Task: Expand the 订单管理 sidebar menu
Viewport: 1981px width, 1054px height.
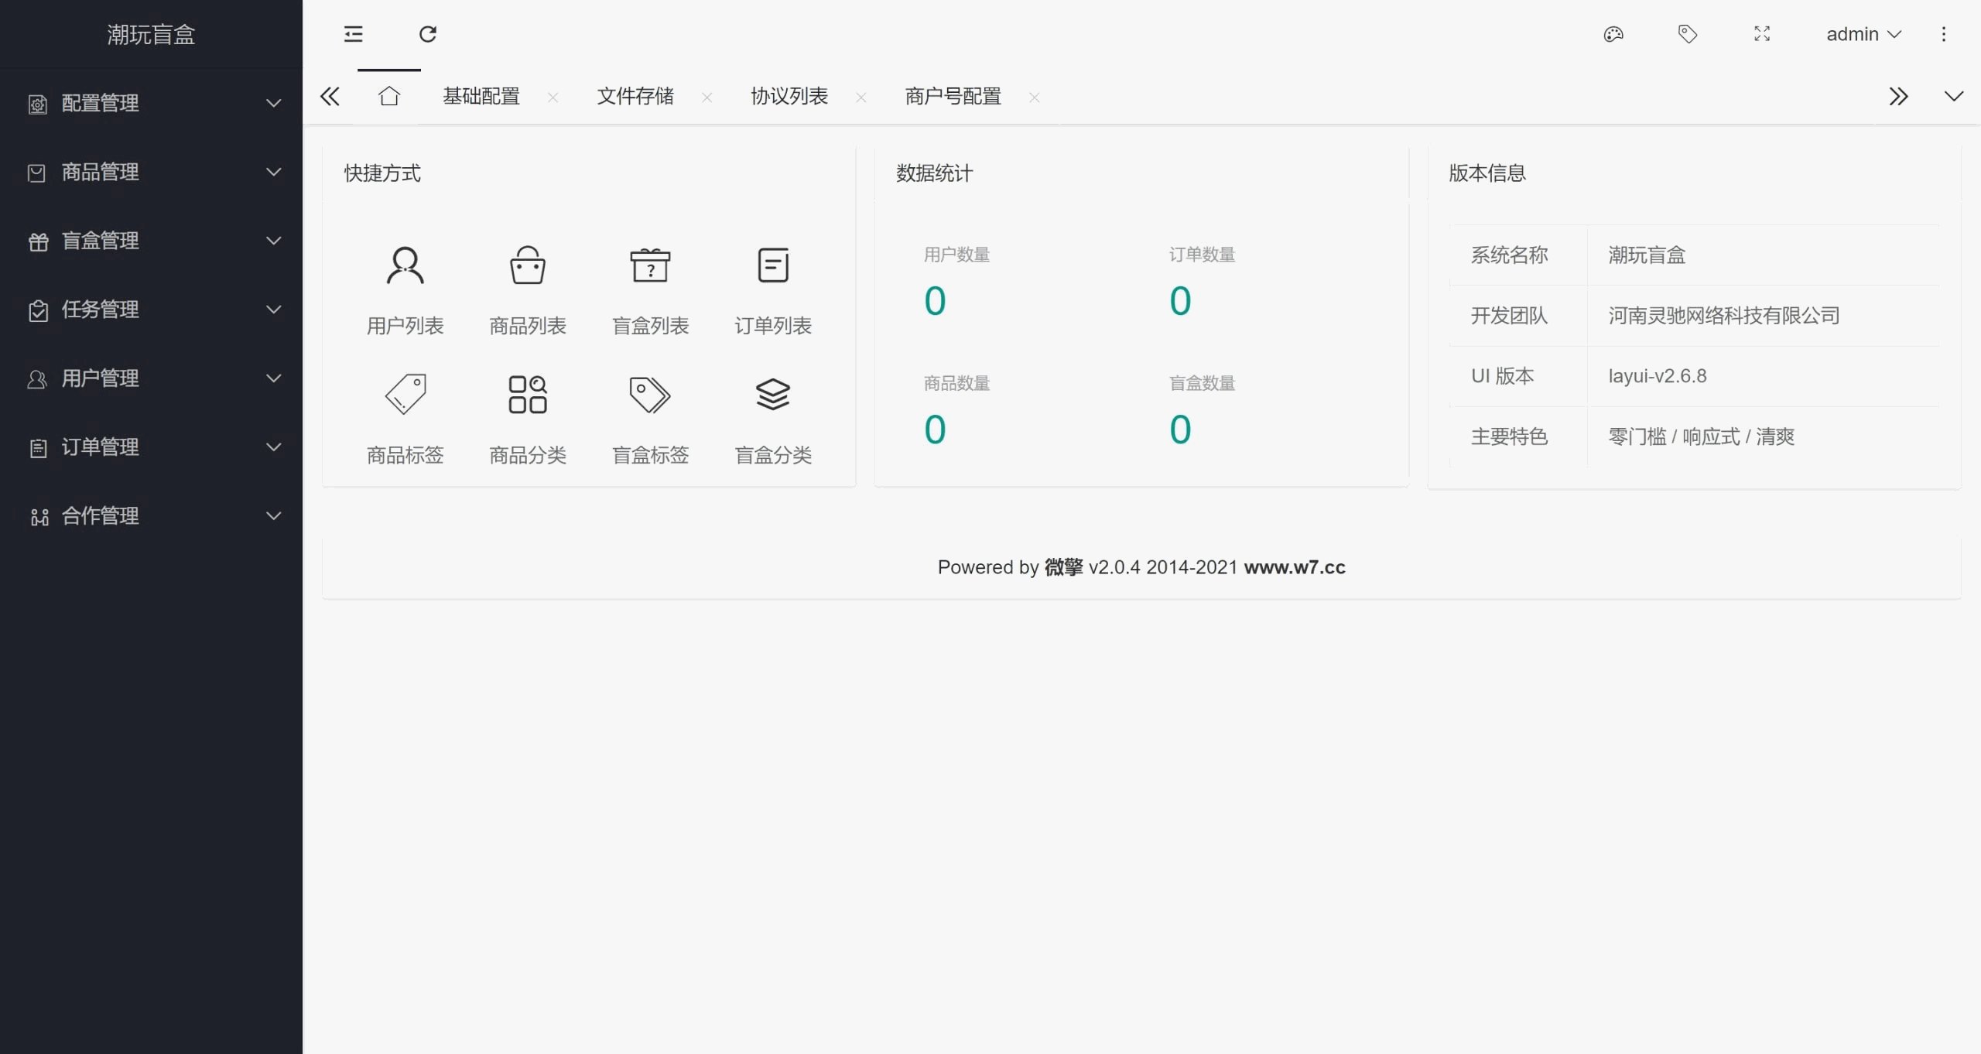Action: tap(152, 447)
